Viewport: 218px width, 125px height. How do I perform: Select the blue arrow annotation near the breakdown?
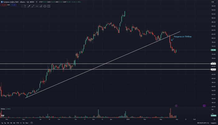(173, 40)
